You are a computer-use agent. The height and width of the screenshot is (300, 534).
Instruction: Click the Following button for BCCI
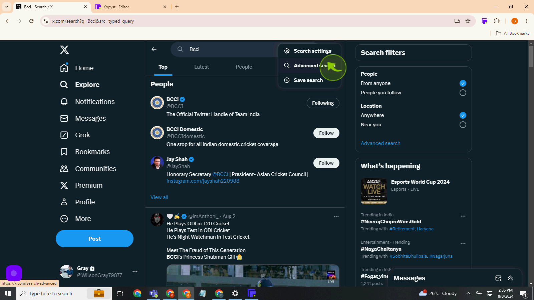(323, 103)
